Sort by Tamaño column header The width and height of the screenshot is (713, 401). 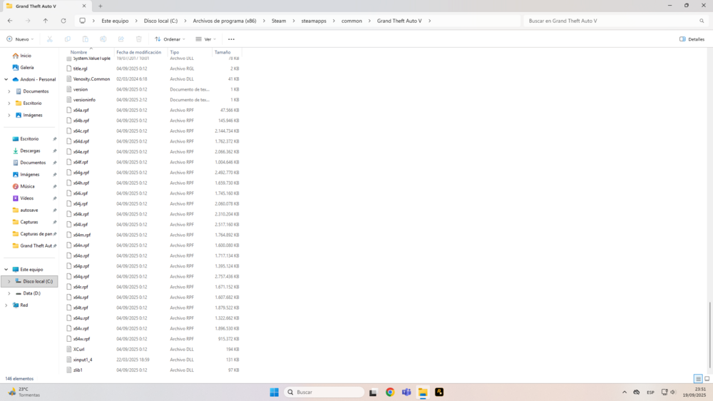click(x=222, y=52)
